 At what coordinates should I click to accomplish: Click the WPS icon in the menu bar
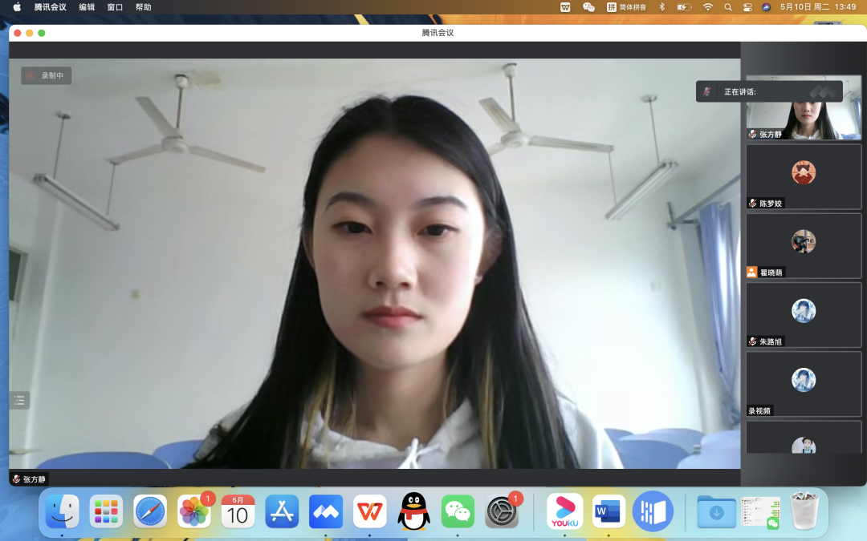coord(565,7)
